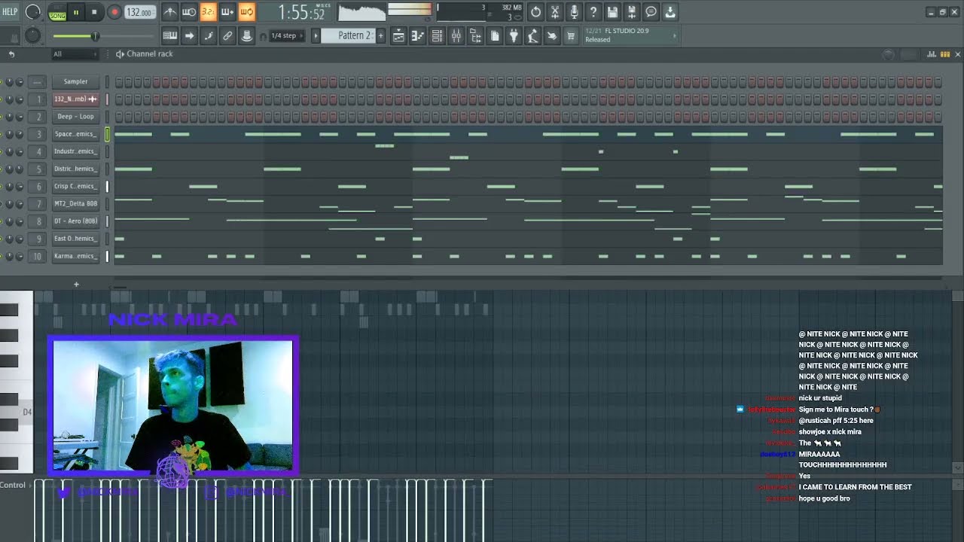Open the audio editor scissors icon
Screen dimensions: 964x542
click(555, 11)
